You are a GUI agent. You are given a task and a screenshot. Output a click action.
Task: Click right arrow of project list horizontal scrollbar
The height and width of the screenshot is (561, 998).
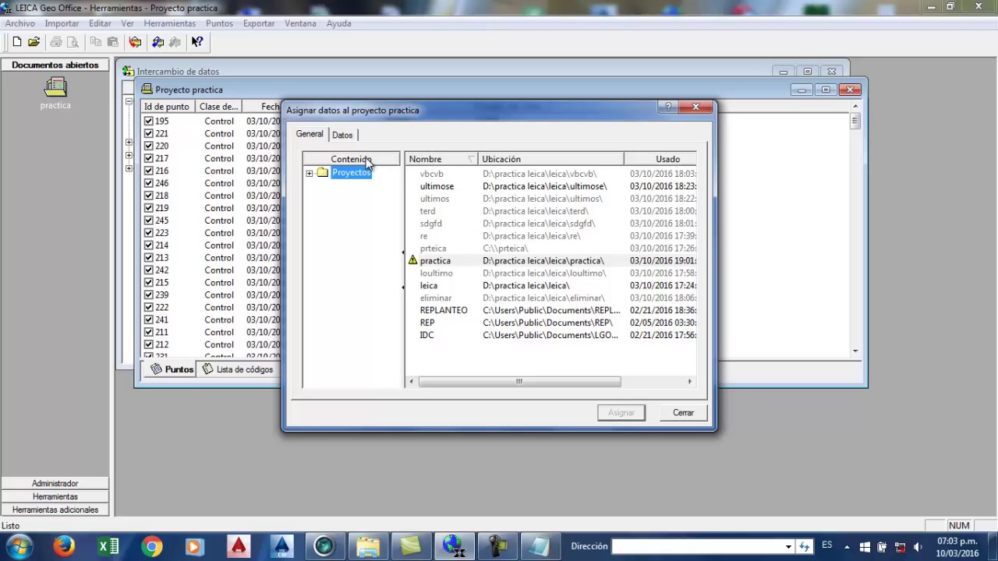[x=689, y=382]
